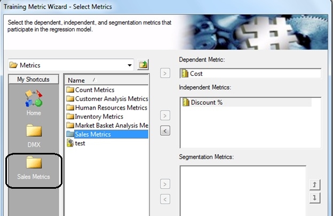Select the Customer Analysis Metrics folder
The image size is (333, 216).
point(107,99)
